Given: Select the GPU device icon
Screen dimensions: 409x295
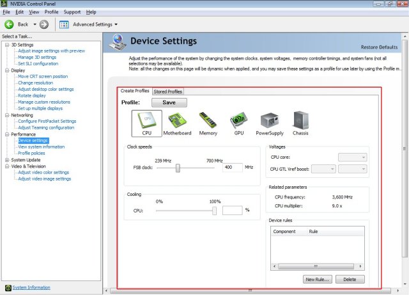Looking at the screenshot, I should coord(239,124).
